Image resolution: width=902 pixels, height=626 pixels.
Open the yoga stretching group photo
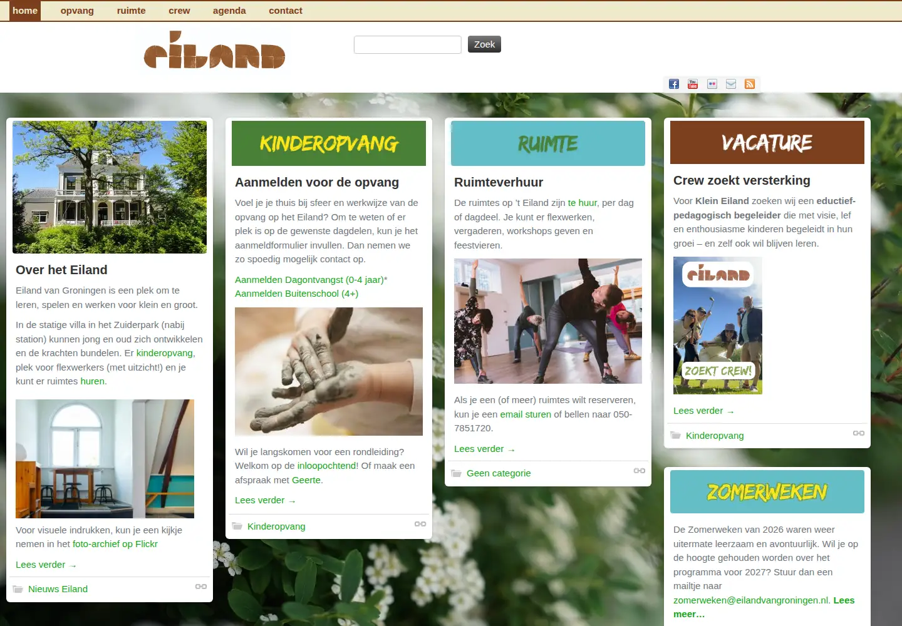548,321
